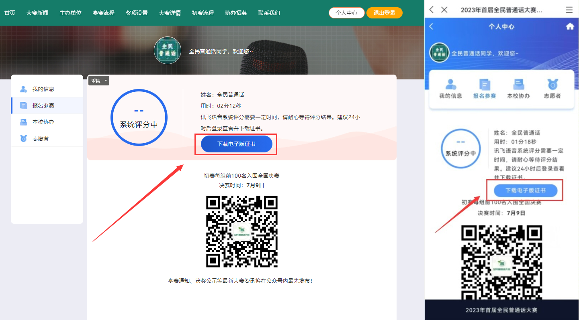Screen dimensions: 579x320
Task: Open 主办单位 navigation item
Action: tap(70, 13)
